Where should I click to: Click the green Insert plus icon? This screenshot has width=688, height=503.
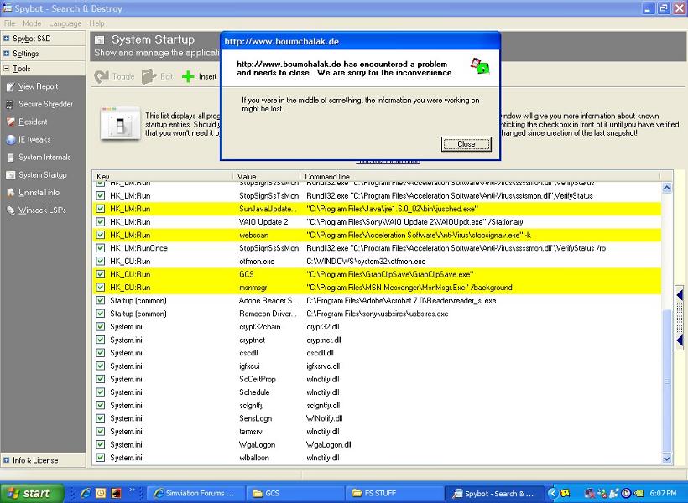[x=188, y=76]
